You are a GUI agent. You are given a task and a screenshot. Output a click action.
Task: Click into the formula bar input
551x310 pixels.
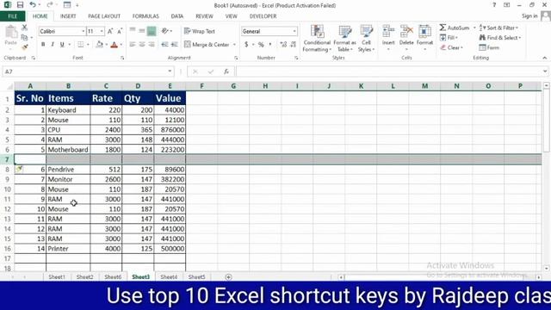tap(388, 71)
